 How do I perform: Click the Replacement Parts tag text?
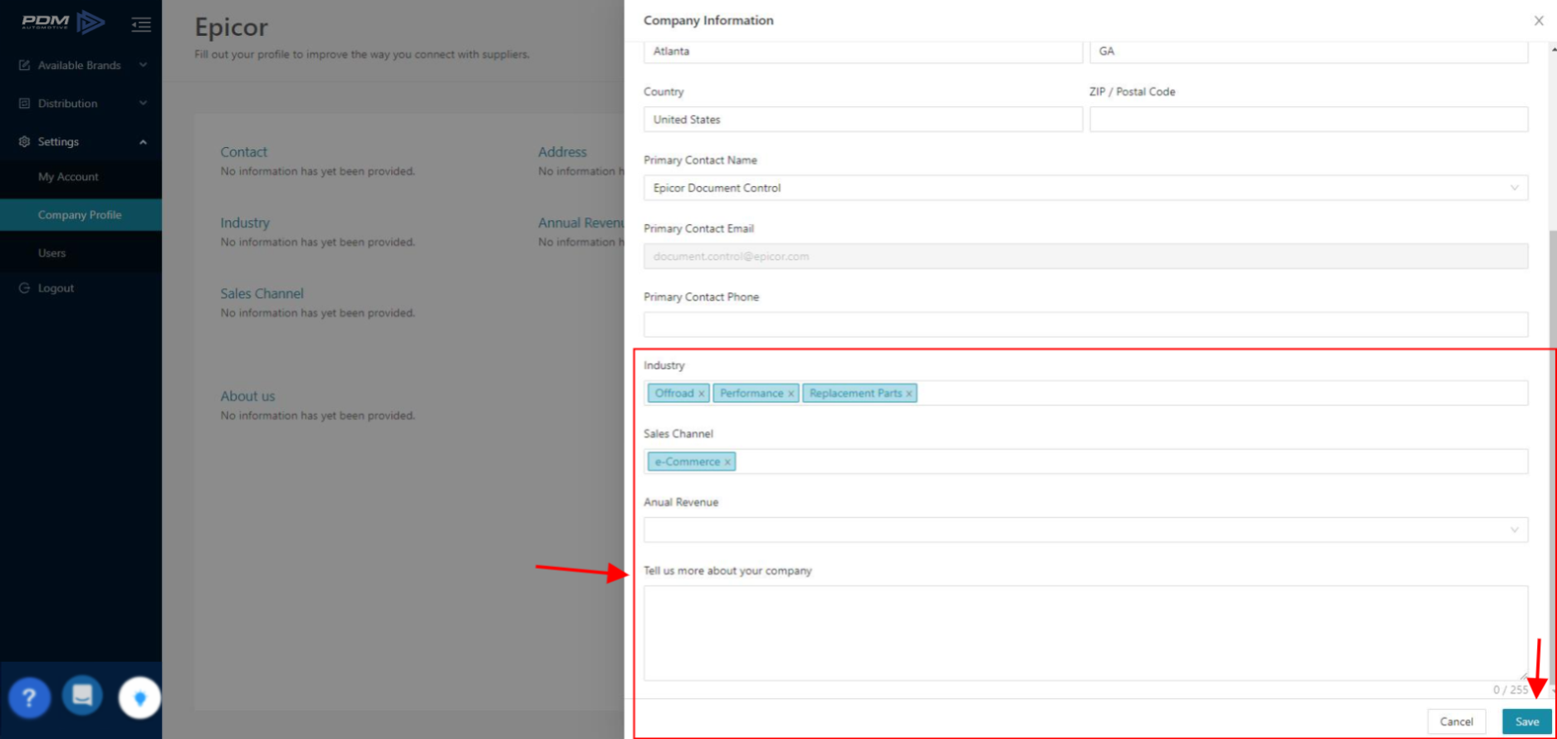[855, 394]
